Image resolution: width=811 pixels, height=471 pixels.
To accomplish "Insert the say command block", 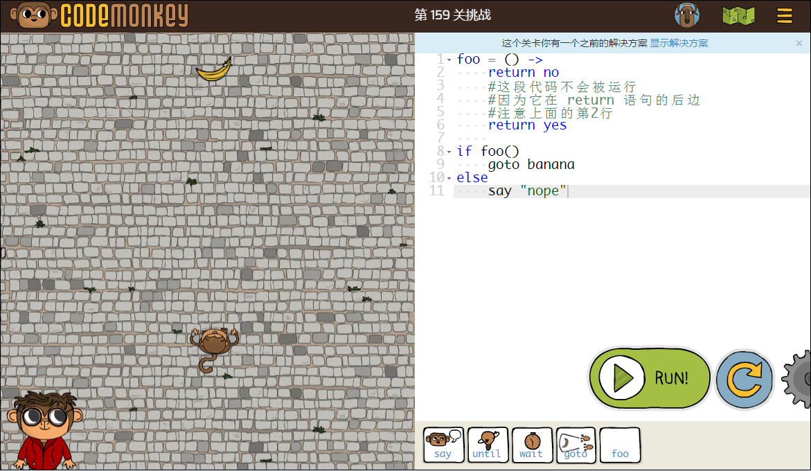I will [443, 445].
